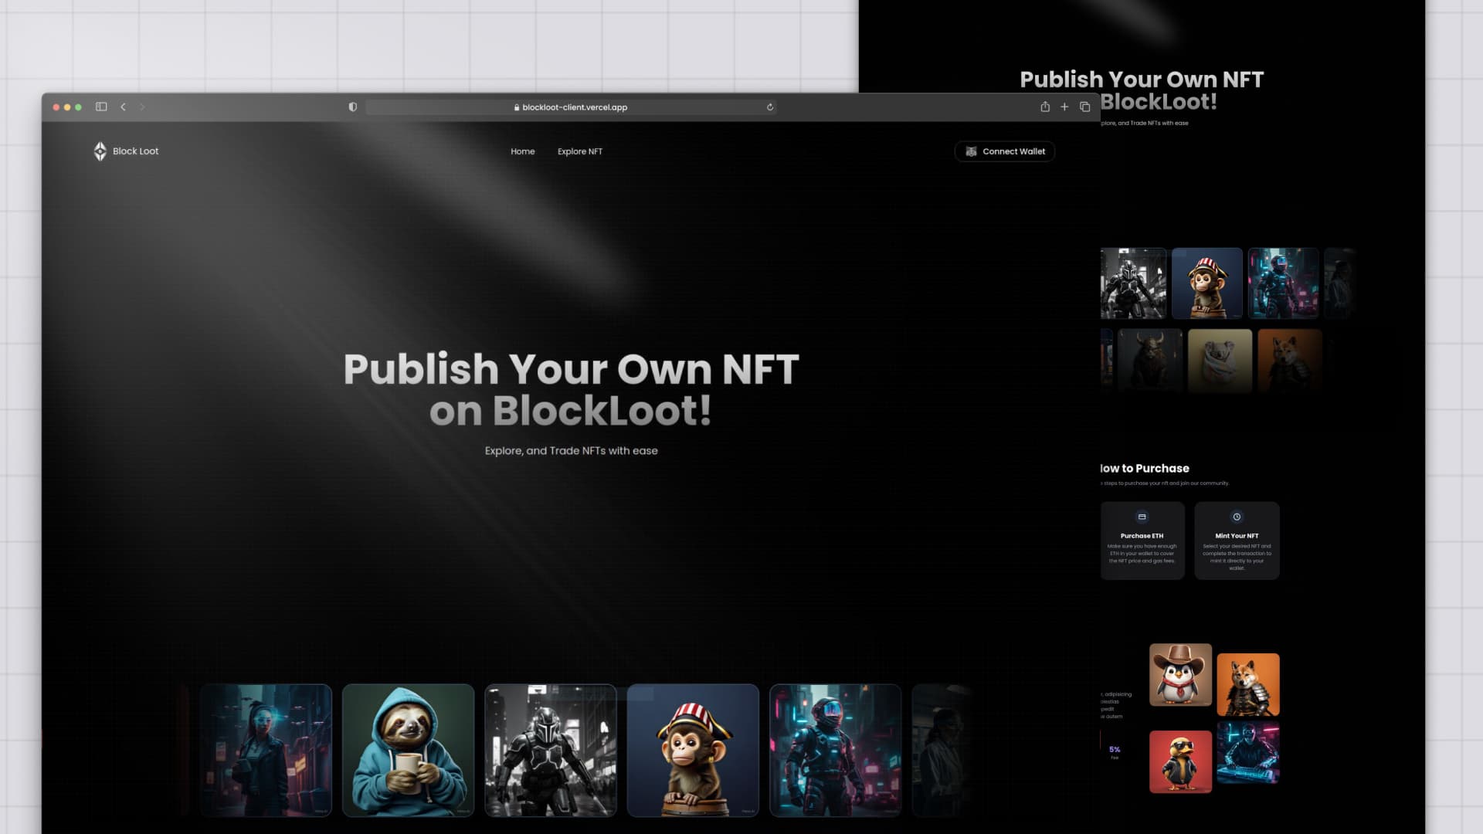This screenshot has height=834, width=1483.
Task: Click the wallet icon on Connect Wallet
Action: (970, 151)
